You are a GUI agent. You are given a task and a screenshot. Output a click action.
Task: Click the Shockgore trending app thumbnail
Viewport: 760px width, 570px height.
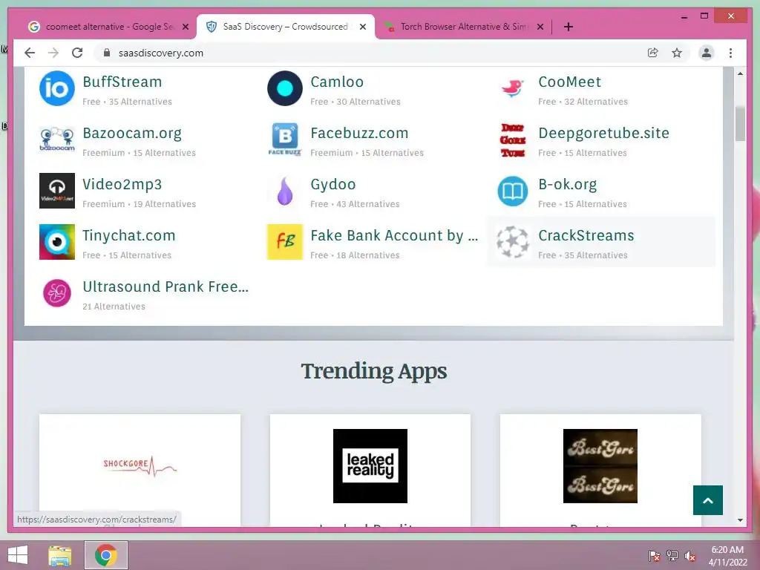(140, 466)
